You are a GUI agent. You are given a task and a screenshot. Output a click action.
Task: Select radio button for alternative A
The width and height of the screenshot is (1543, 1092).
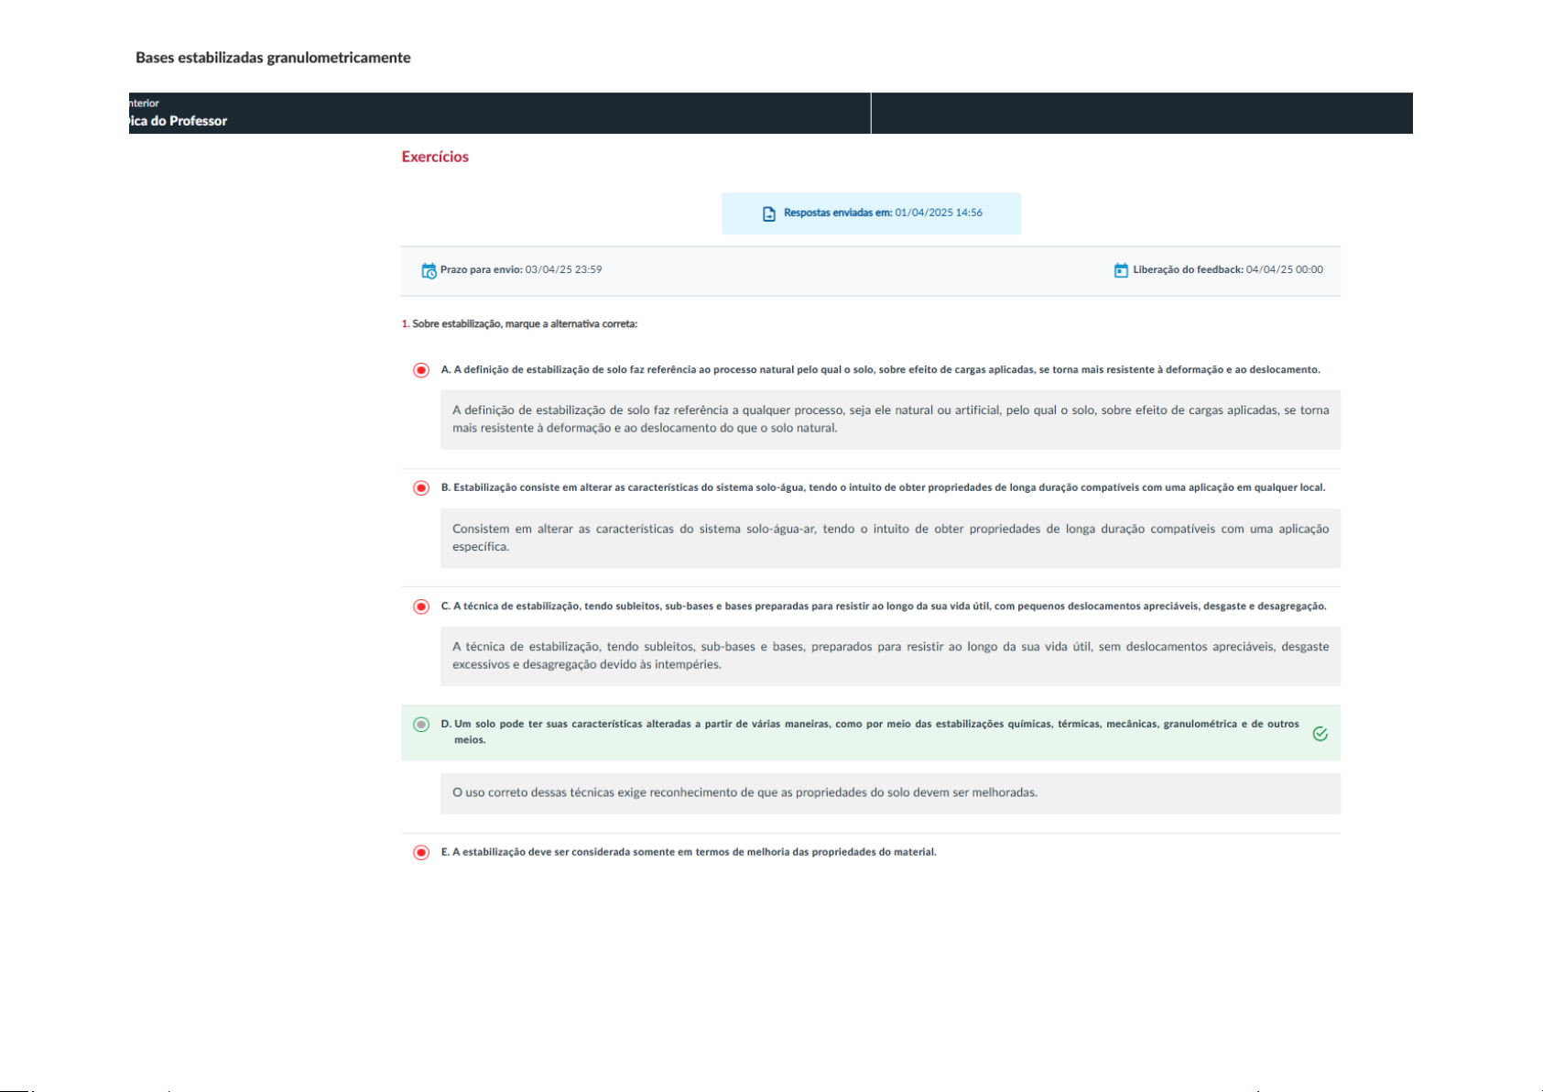point(421,370)
